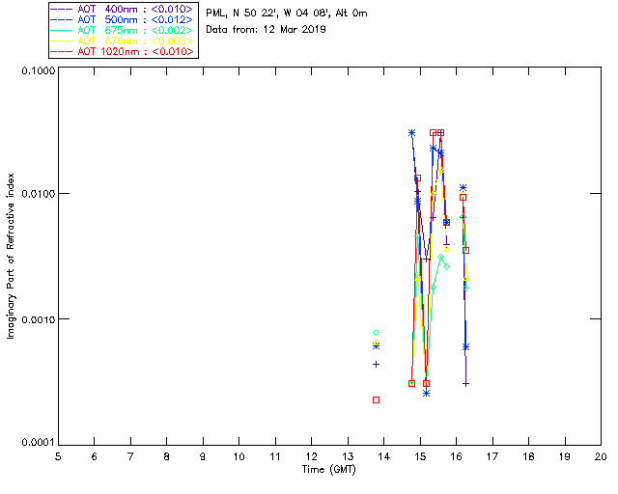
Task: Click the y-axis tick label 0.0001
Action: point(39,443)
